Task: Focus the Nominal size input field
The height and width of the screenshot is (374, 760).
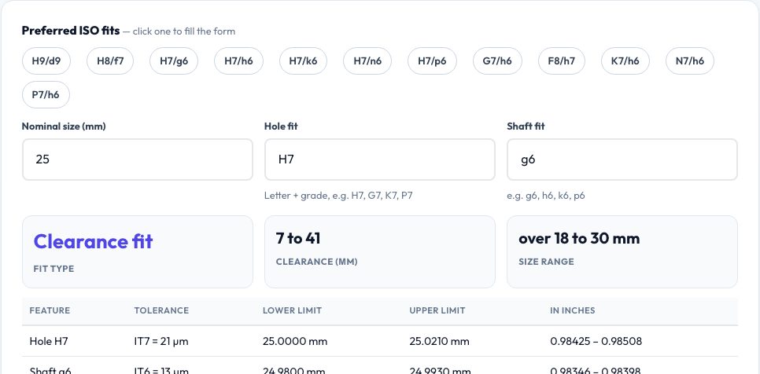Action: tap(137, 159)
